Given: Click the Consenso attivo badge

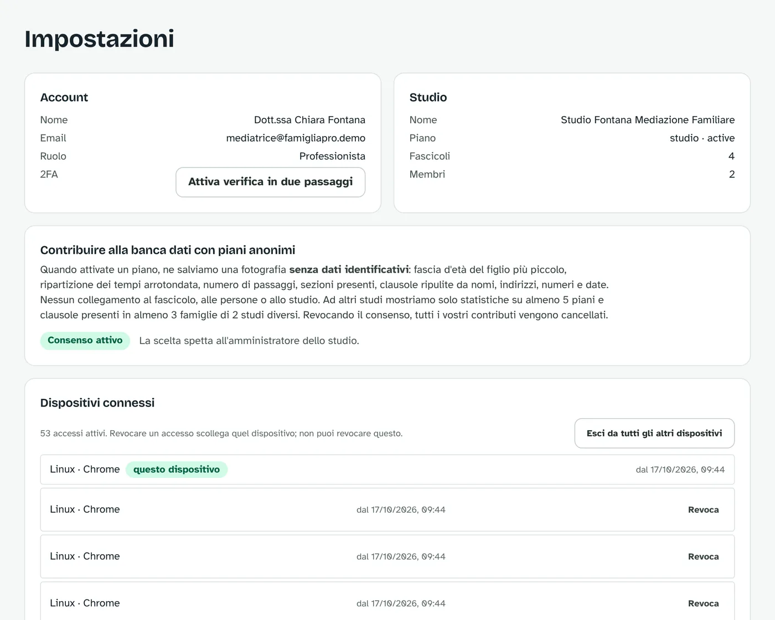Looking at the screenshot, I should point(85,341).
